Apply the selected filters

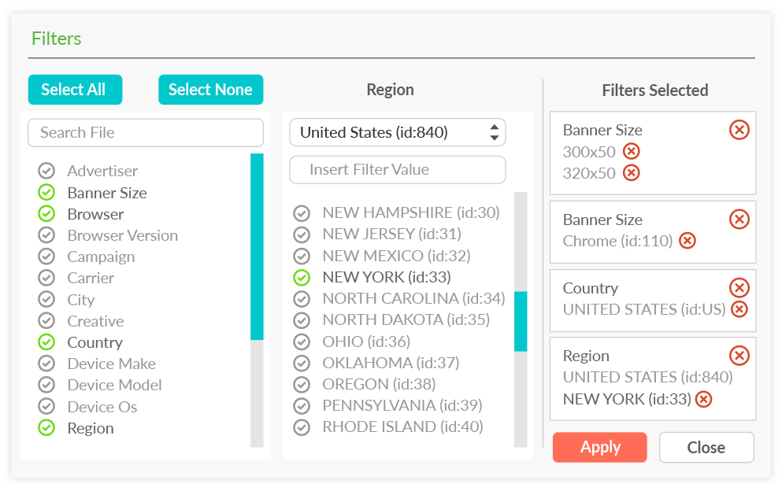click(x=599, y=447)
